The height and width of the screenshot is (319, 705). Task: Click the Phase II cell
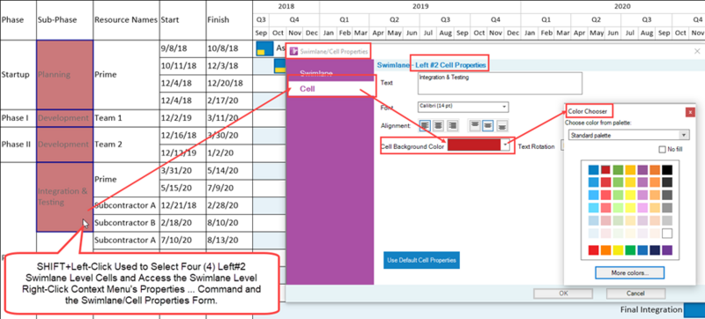point(18,145)
